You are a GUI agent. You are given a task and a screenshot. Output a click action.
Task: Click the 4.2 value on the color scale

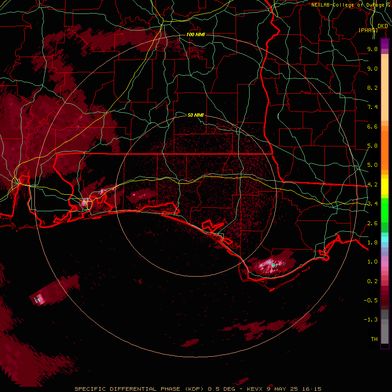pyautogui.click(x=372, y=185)
